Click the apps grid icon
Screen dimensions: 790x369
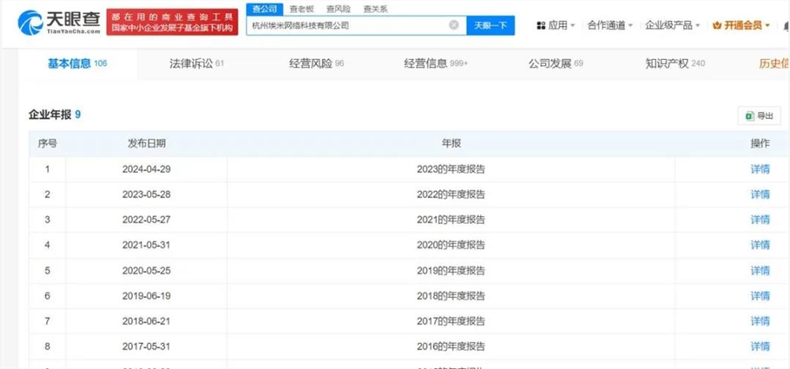click(x=541, y=25)
